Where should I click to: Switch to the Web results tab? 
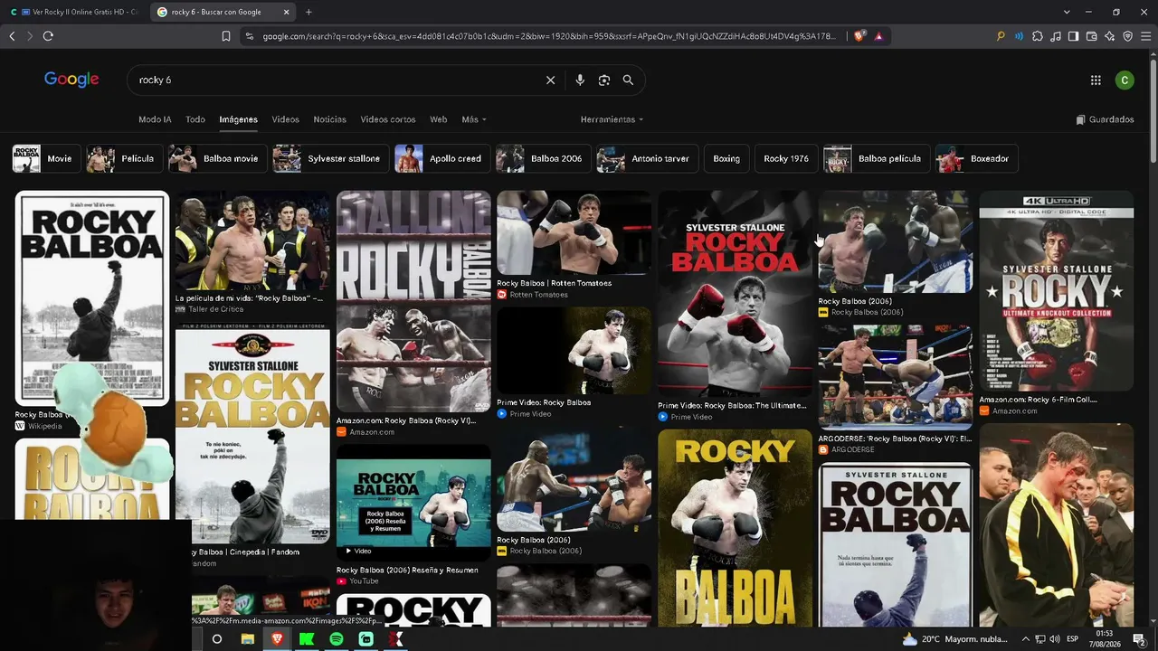click(x=439, y=119)
